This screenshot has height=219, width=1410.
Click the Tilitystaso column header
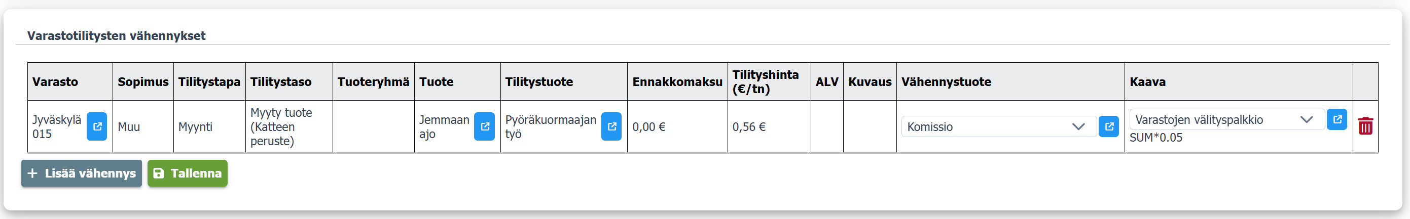tap(281, 82)
